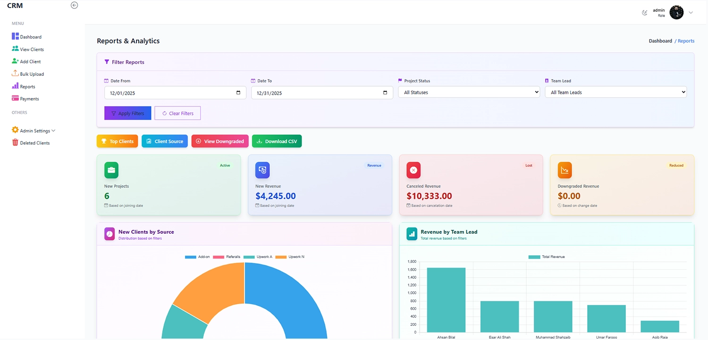Click the $4,245.00 New Revenue value
This screenshot has height=340, width=708.
(276, 196)
